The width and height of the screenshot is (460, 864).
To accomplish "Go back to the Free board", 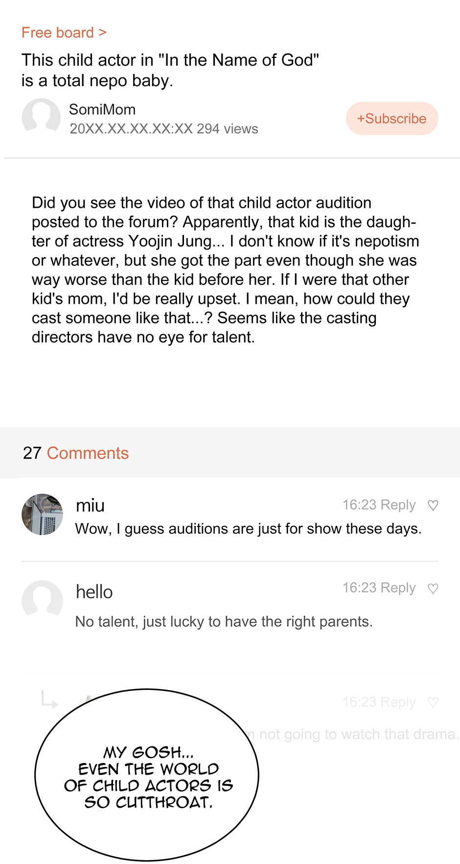I will tap(64, 33).
